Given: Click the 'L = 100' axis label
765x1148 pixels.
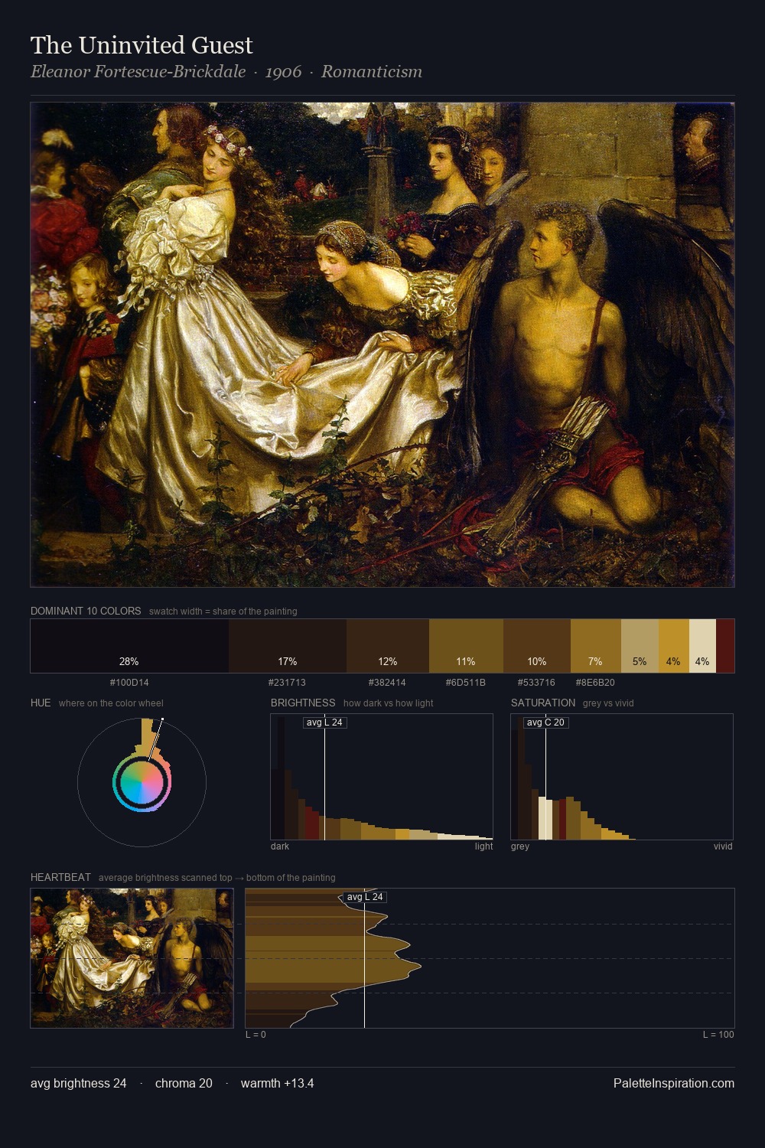Looking at the screenshot, I should point(718,1035).
